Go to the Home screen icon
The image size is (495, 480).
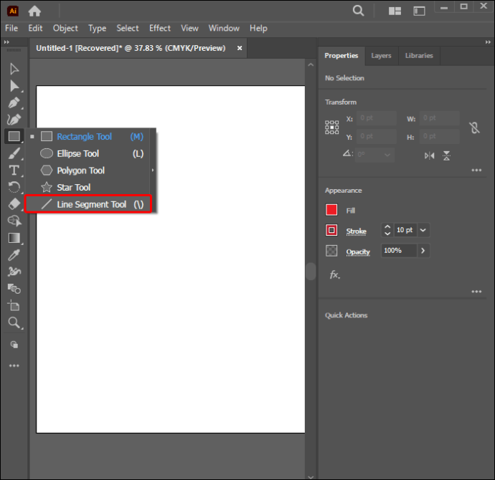34,11
